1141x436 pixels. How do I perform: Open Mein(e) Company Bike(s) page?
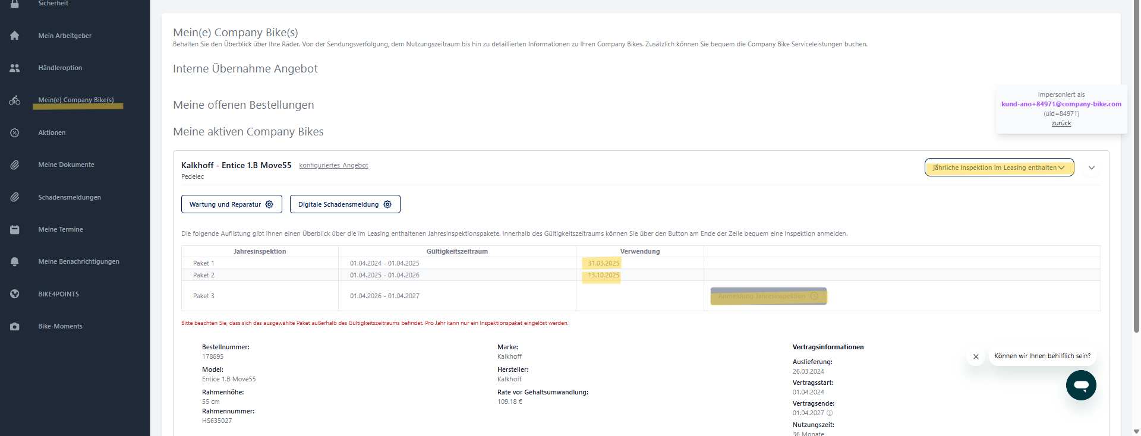pos(76,100)
